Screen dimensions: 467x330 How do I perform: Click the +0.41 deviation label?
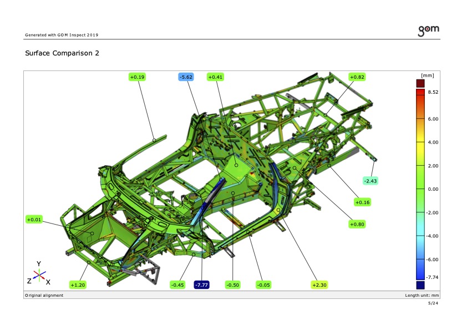(x=215, y=77)
